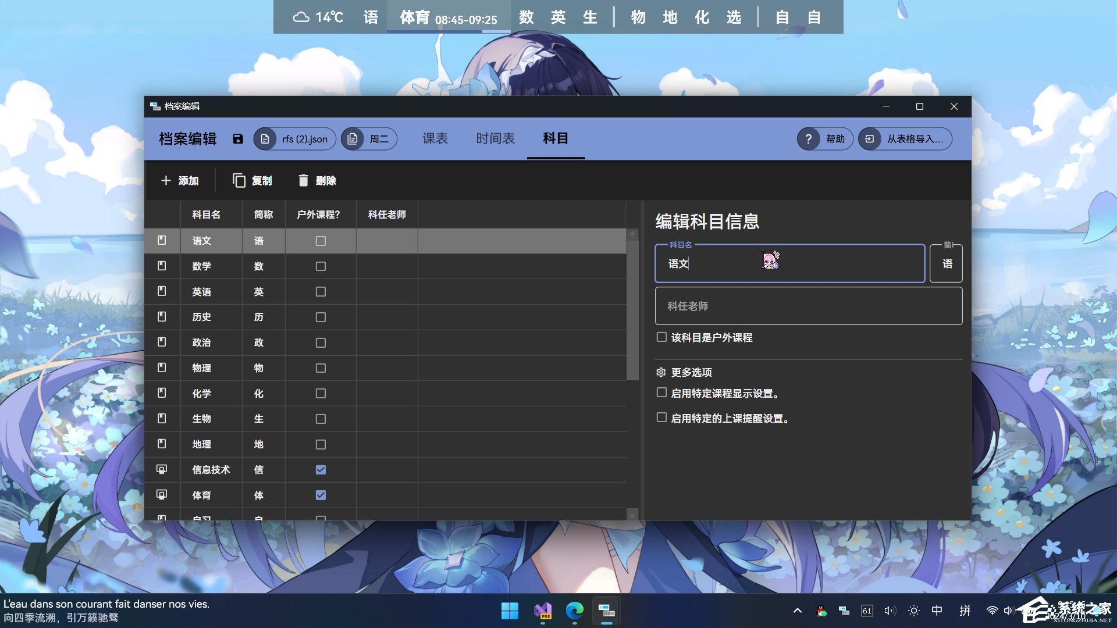Viewport: 1117px width, 628px height.
Task: Select the 体育 subject name cell
Action: [x=211, y=495]
